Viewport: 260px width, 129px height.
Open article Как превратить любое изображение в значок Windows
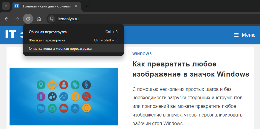(191, 69)
